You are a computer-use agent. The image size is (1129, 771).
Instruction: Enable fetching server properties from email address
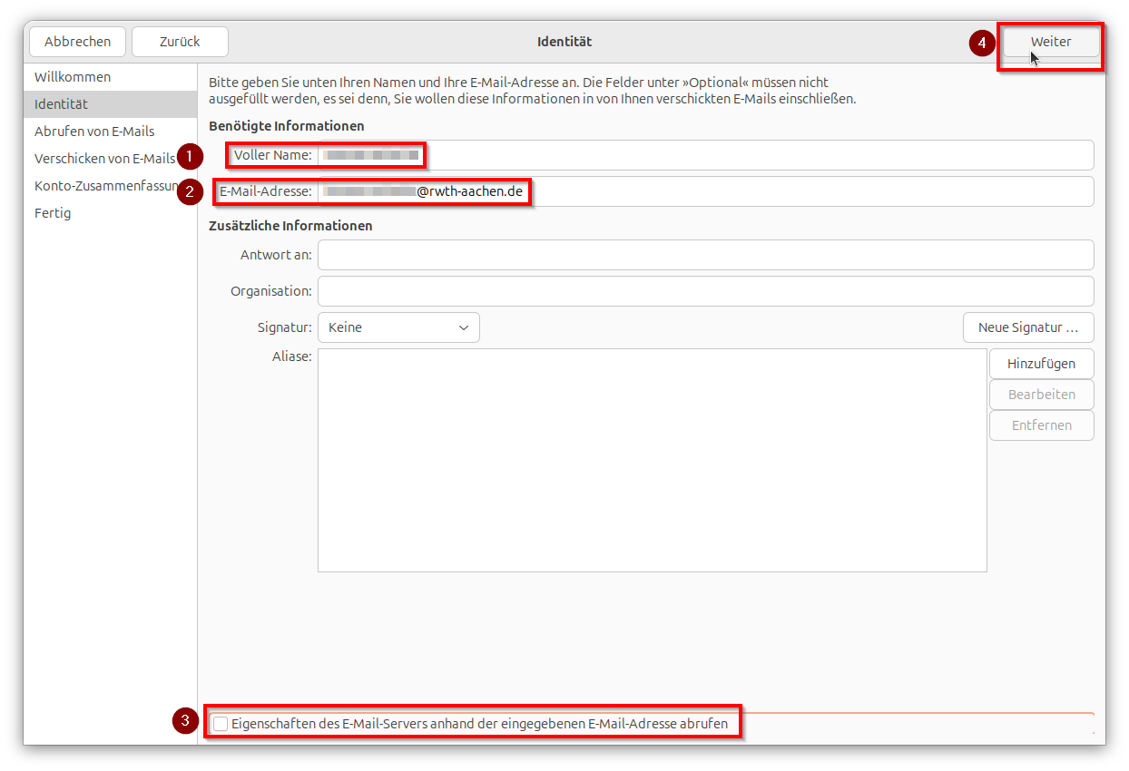pyautogui.click(x=220, y=723)
